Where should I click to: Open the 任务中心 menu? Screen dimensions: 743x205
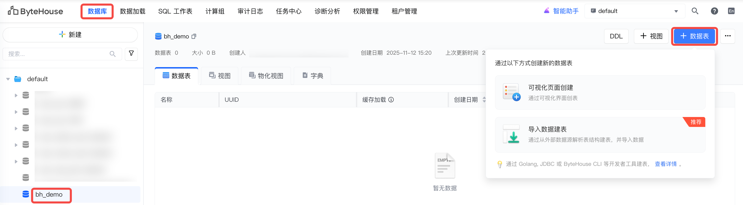point(289,11)
